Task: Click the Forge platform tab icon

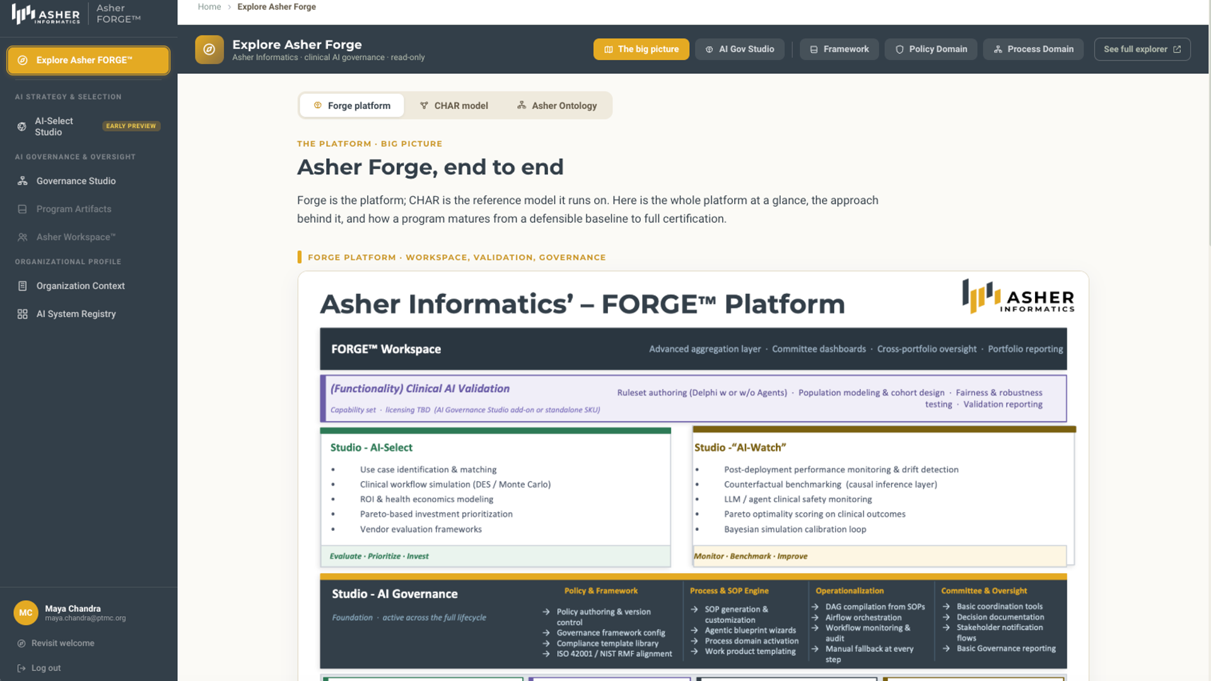Action: [x=318, y=105]
